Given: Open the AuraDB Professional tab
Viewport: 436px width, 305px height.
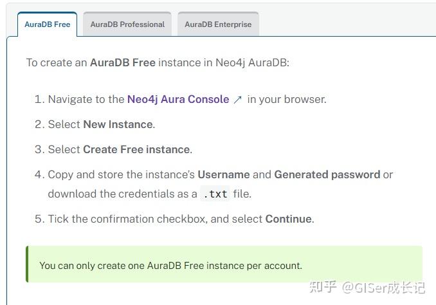Looking at the screenshot, I should pyautogui.click(x=127, y=24).
